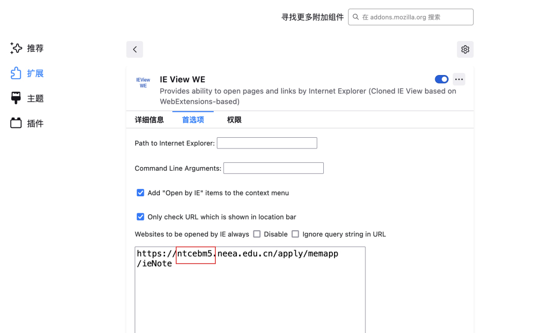Click the addons.mozilla.org search field
Viewport: 555px width, 333px height.
pos(411,17)
